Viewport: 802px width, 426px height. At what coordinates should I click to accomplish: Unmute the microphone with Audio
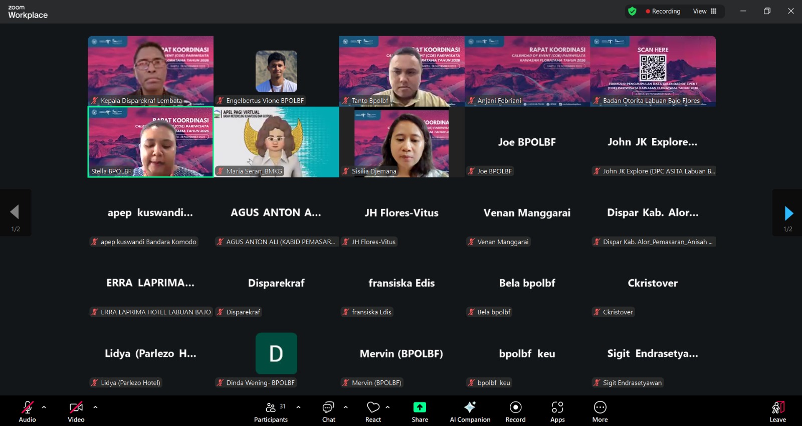pyautogui.click(x=27, y=411)
